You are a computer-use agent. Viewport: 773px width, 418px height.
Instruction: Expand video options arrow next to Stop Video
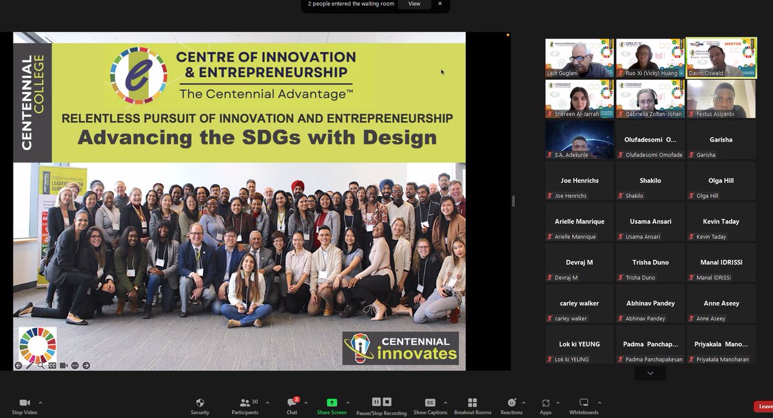(41, 403)
